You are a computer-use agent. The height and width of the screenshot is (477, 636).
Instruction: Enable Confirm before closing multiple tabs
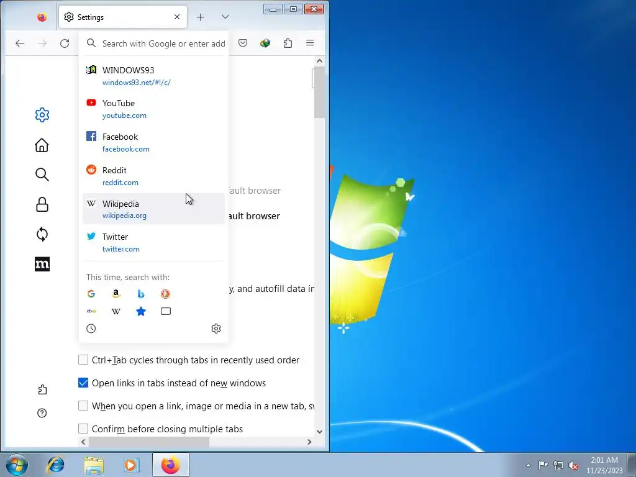[83, 429]
